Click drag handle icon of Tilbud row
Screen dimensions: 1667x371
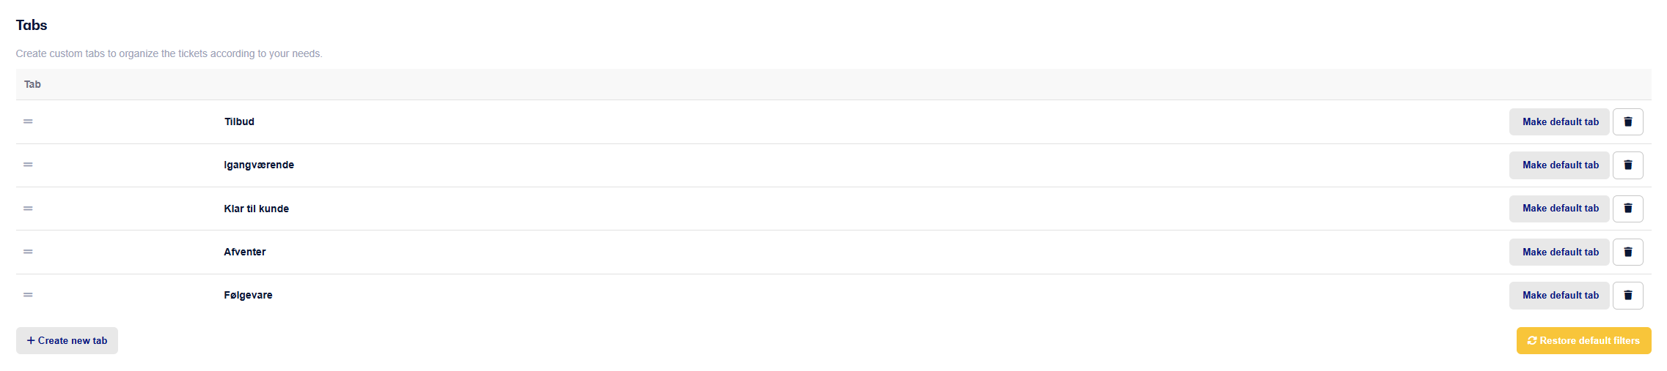28,121
